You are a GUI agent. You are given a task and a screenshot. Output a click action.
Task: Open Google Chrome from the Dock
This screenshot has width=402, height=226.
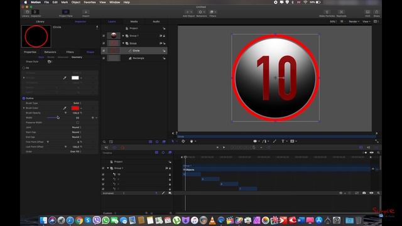tap(79, 220)
